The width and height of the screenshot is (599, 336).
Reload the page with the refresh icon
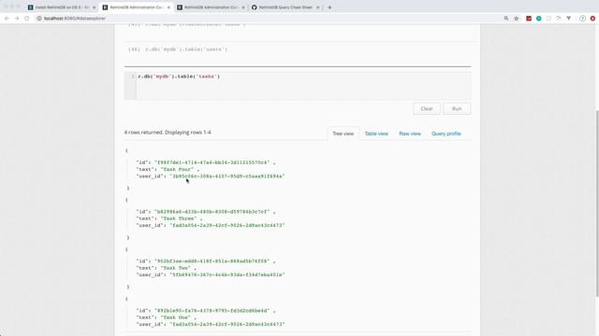point(27,19)
